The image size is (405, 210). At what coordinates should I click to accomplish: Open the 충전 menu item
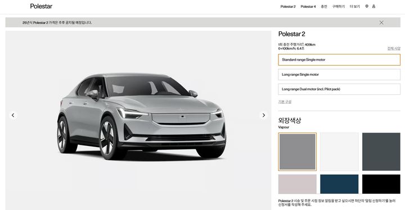pyautogui.click(x=324, y=6)
